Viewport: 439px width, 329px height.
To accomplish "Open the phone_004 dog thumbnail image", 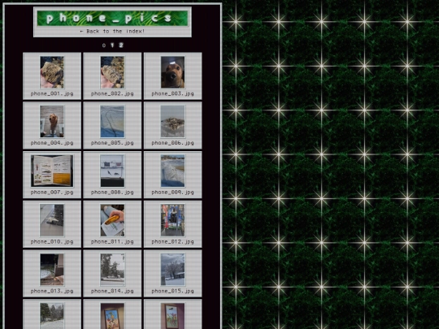I will [52, 121].
